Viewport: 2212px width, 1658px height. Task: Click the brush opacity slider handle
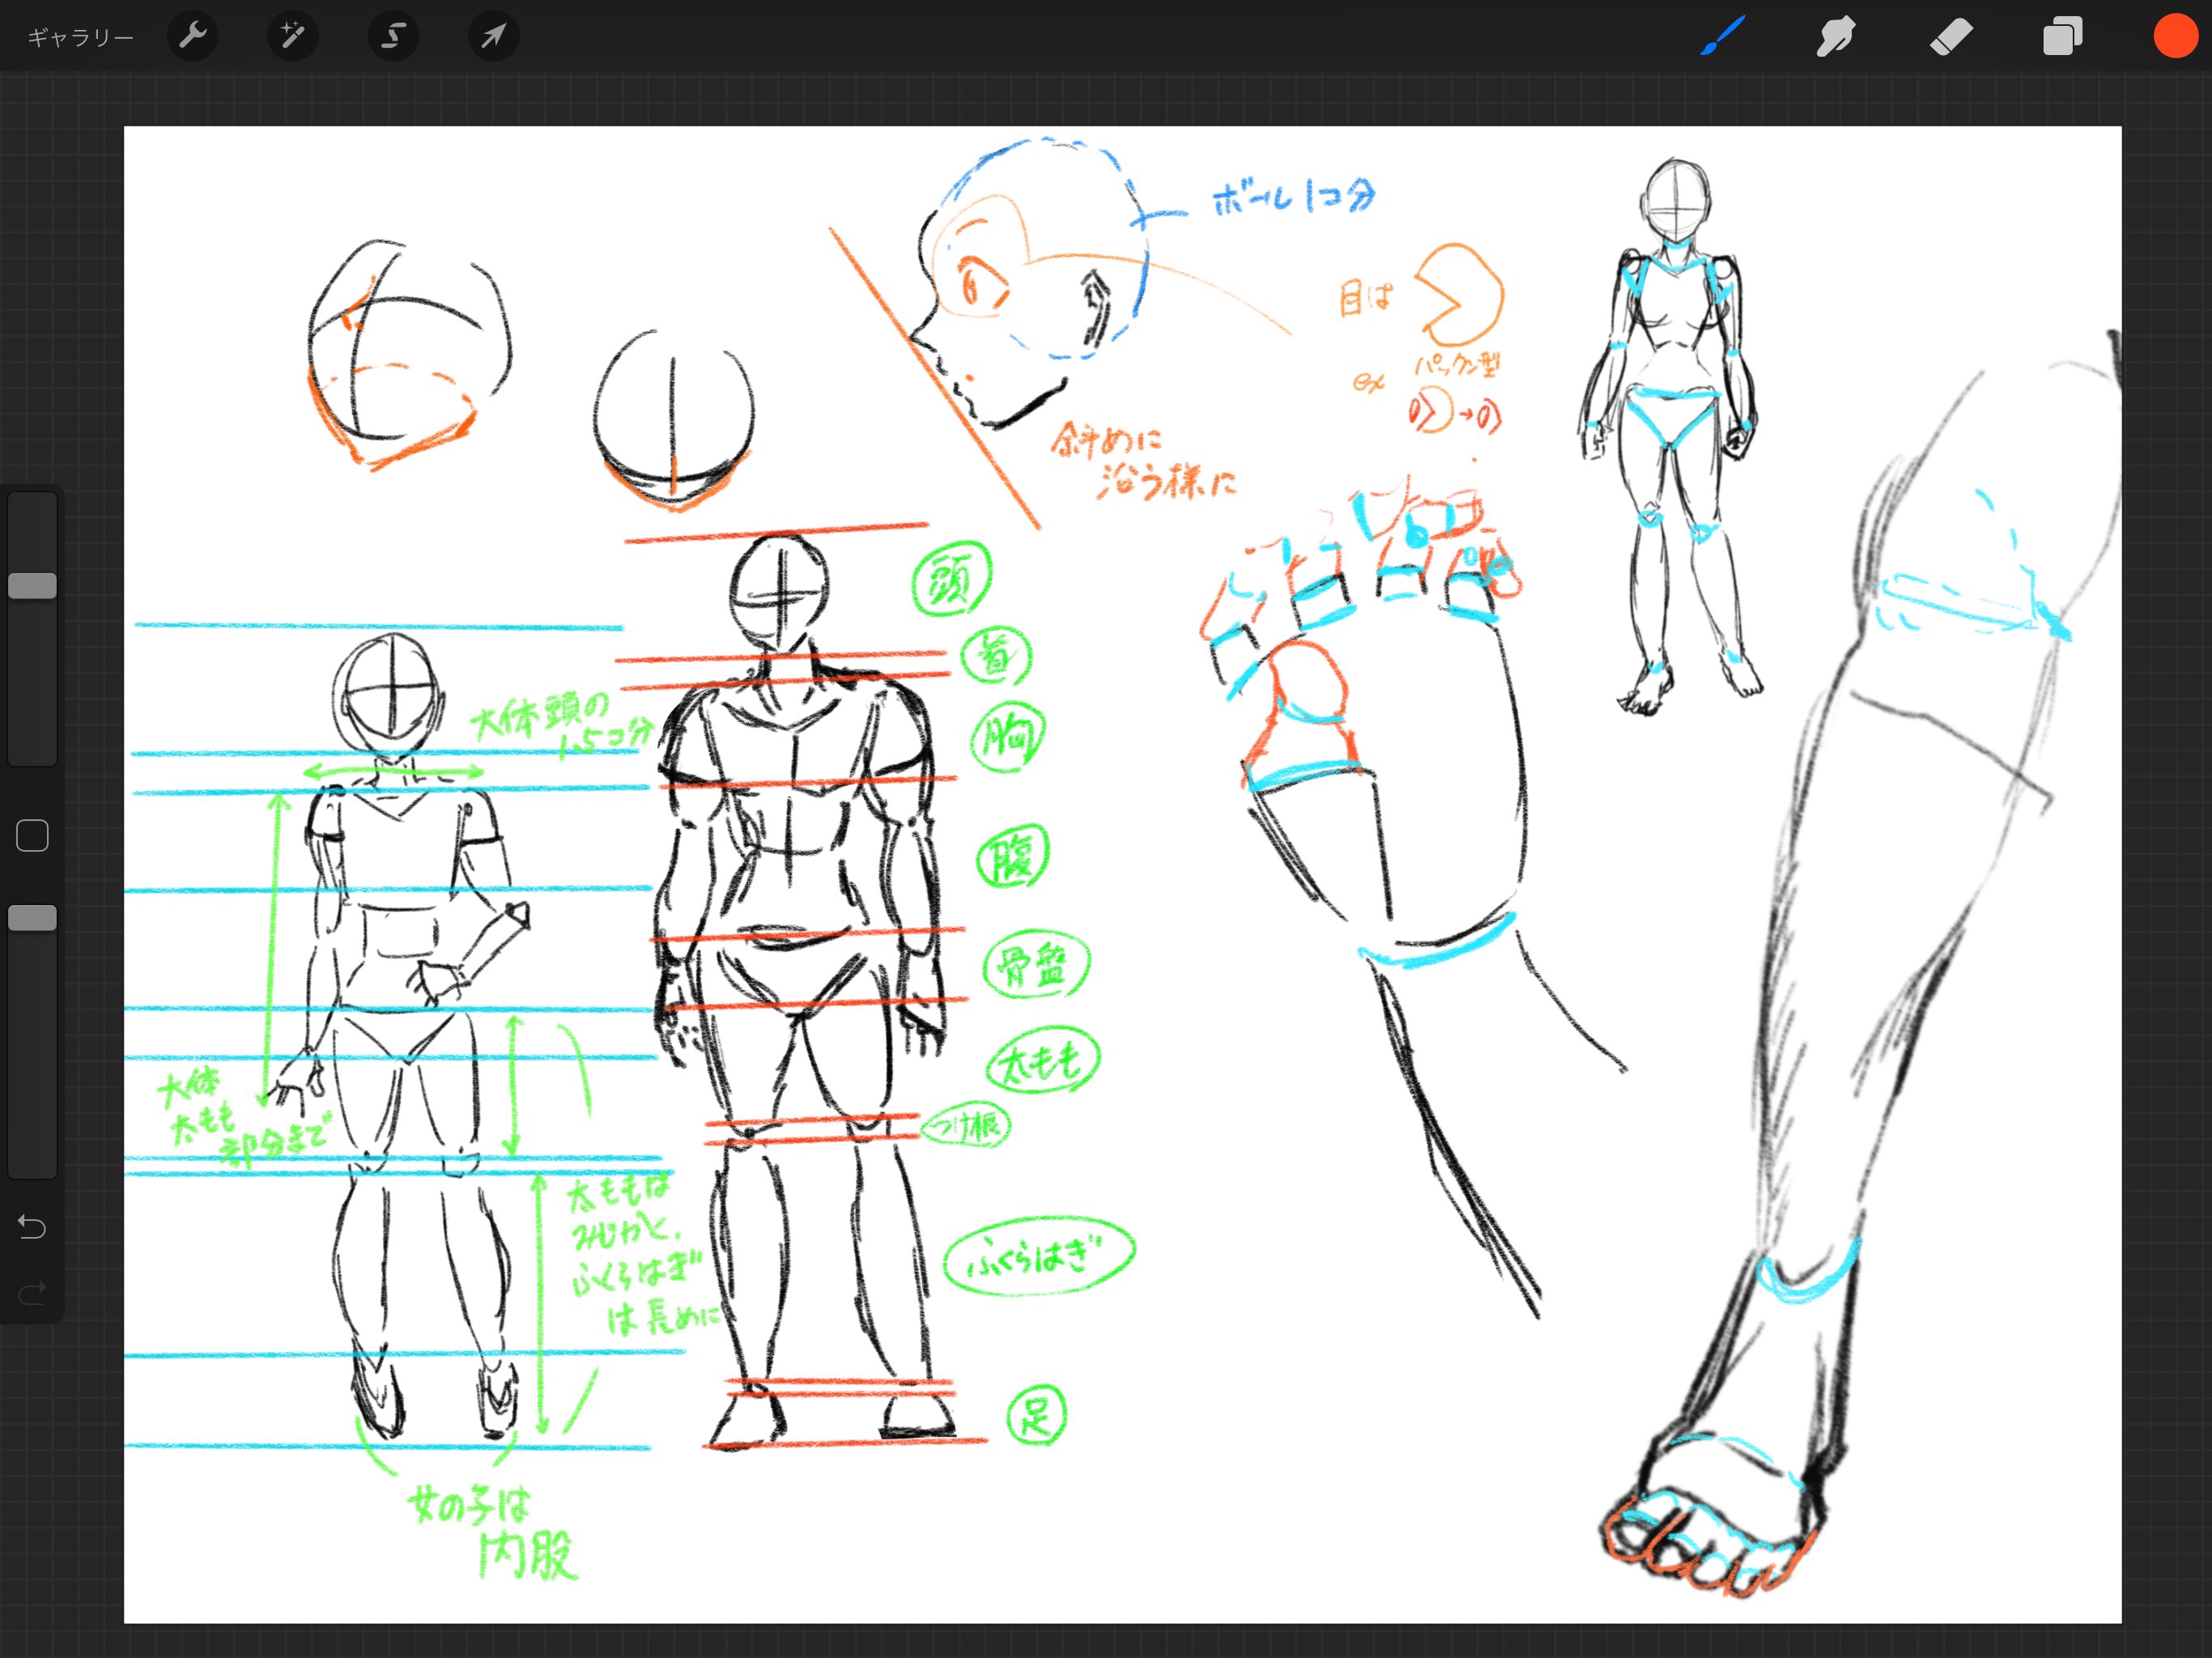click(x=32, y=918)
